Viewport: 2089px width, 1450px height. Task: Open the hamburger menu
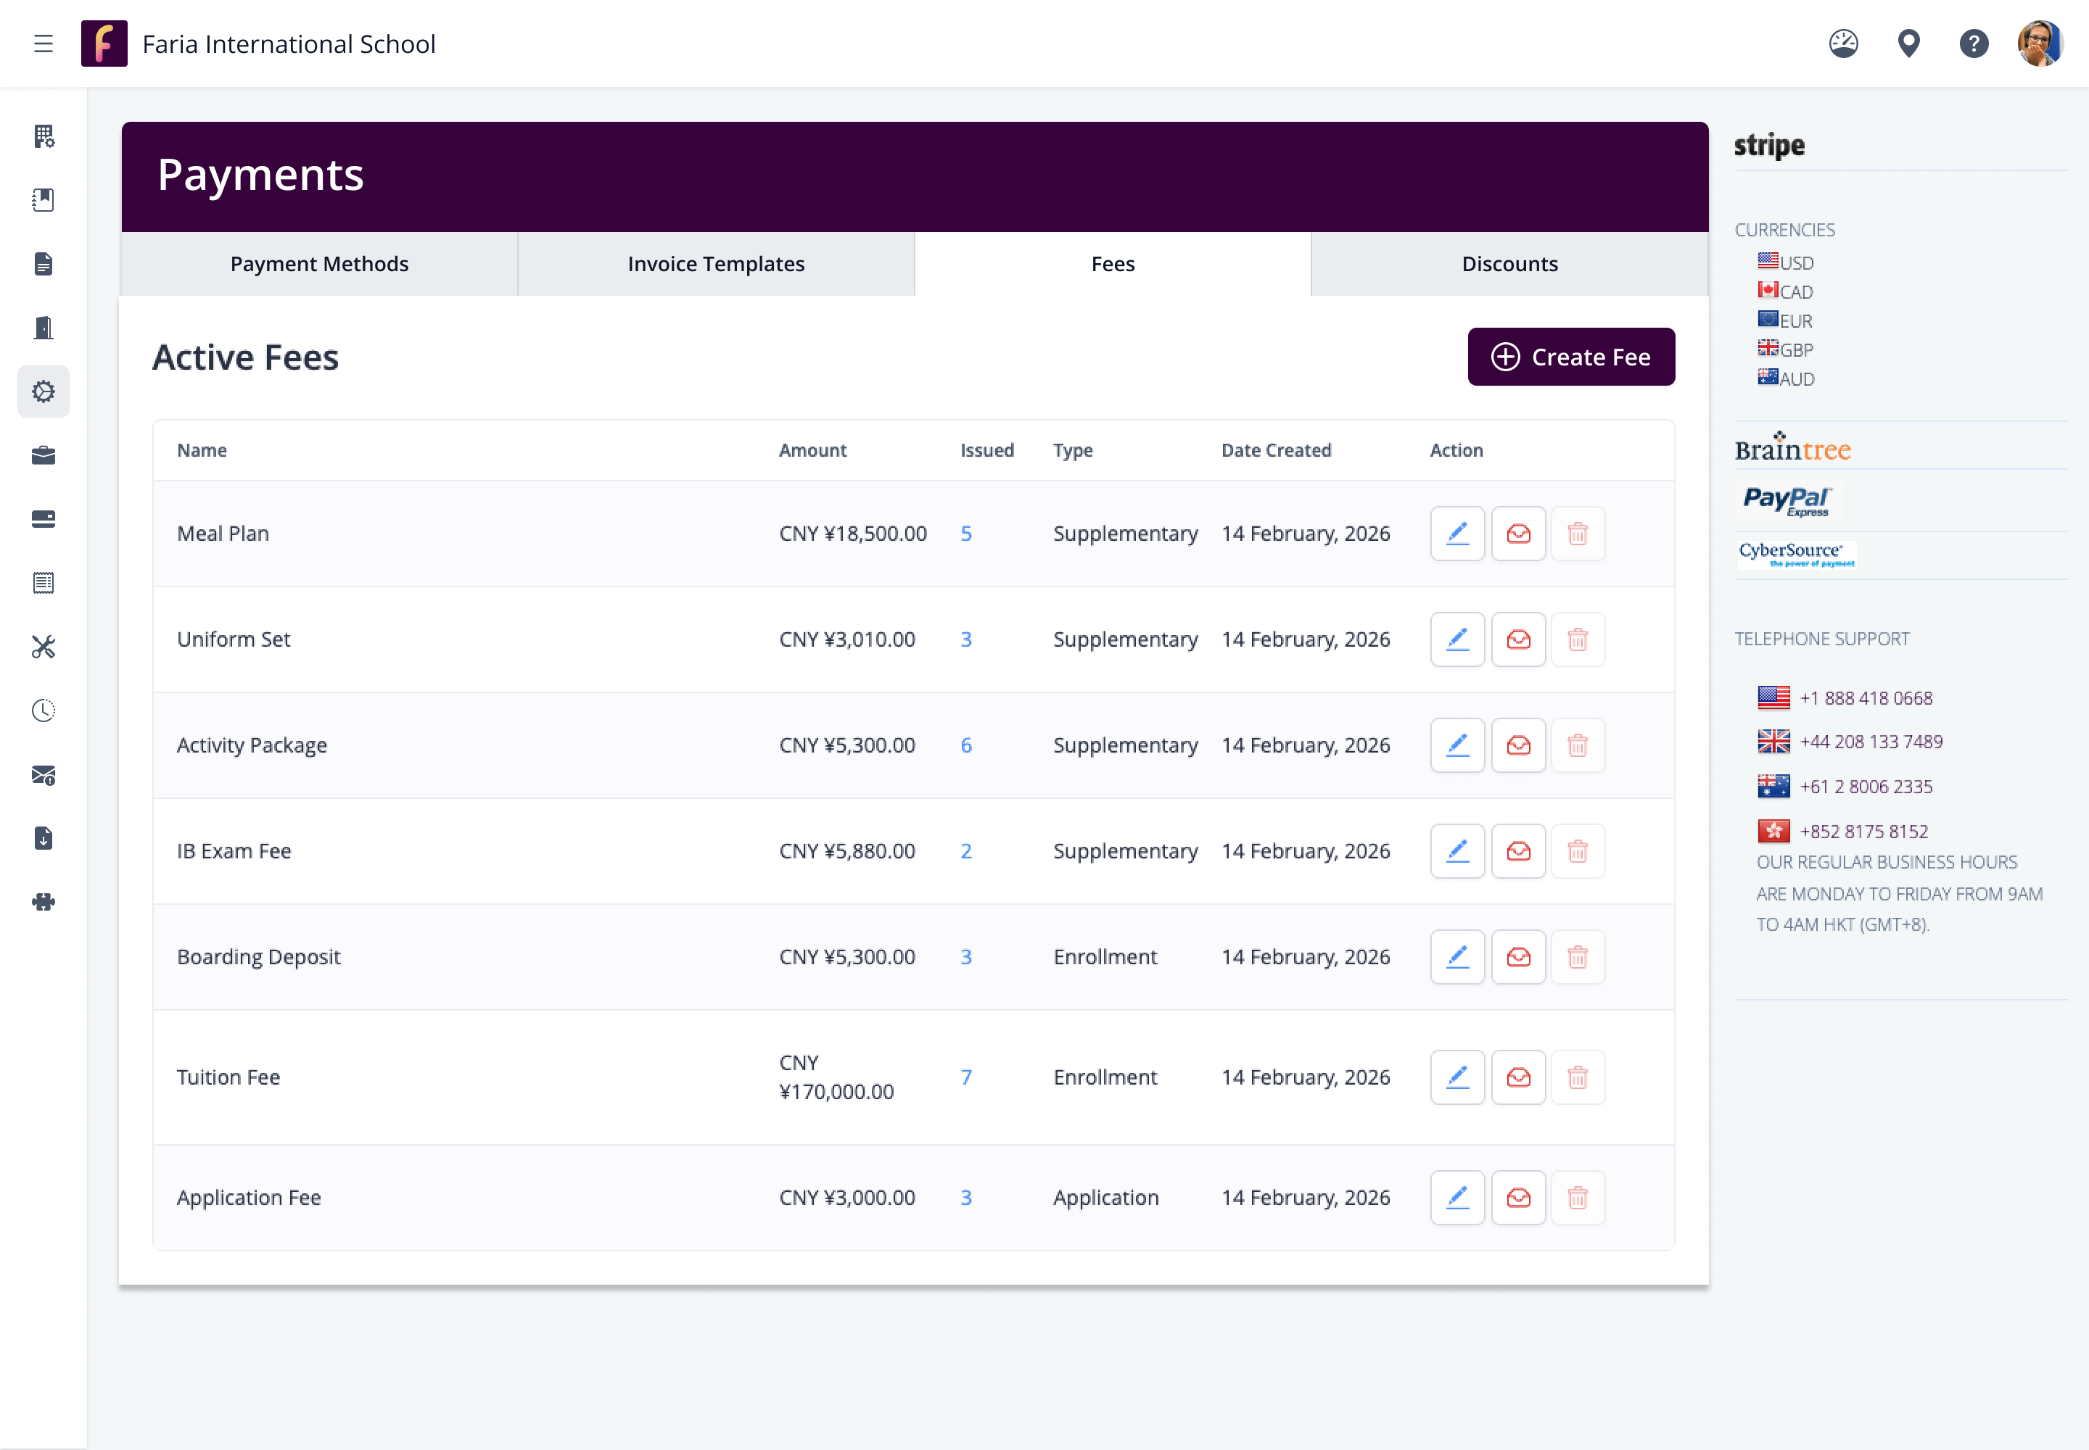click(43, 43)
